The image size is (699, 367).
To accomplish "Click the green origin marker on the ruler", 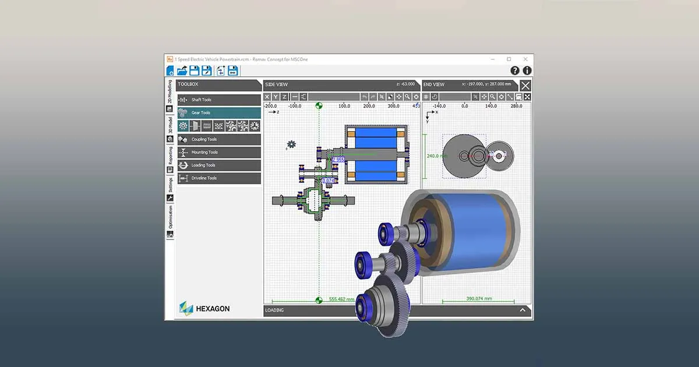I will 319,106.
